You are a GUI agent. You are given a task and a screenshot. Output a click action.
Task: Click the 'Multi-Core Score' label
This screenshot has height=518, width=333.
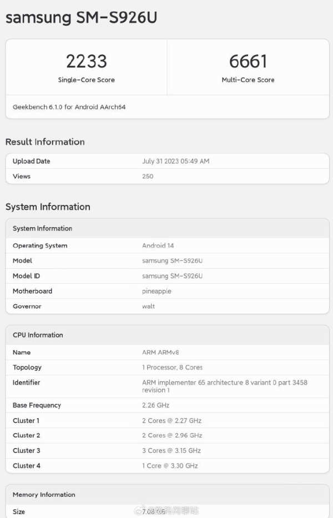(248, 80)
